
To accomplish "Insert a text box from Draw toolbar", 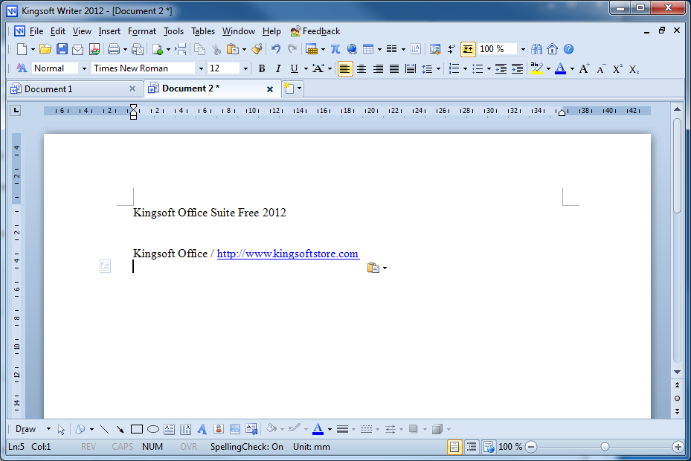I will [170, 429].
